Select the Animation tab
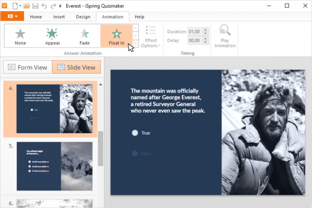Viewport: 312px width, 208px height. (113, 17)
